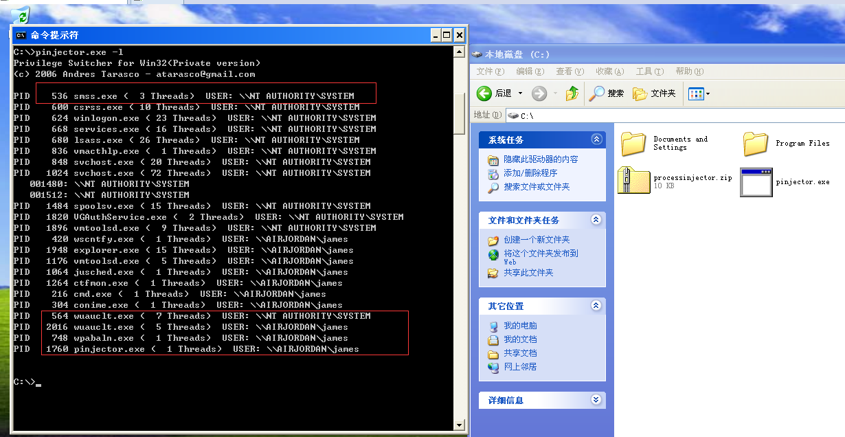Screen dimensions: 845x437
Task: Click the command prompt vertical scrollbar thumb
Action: 460,114
